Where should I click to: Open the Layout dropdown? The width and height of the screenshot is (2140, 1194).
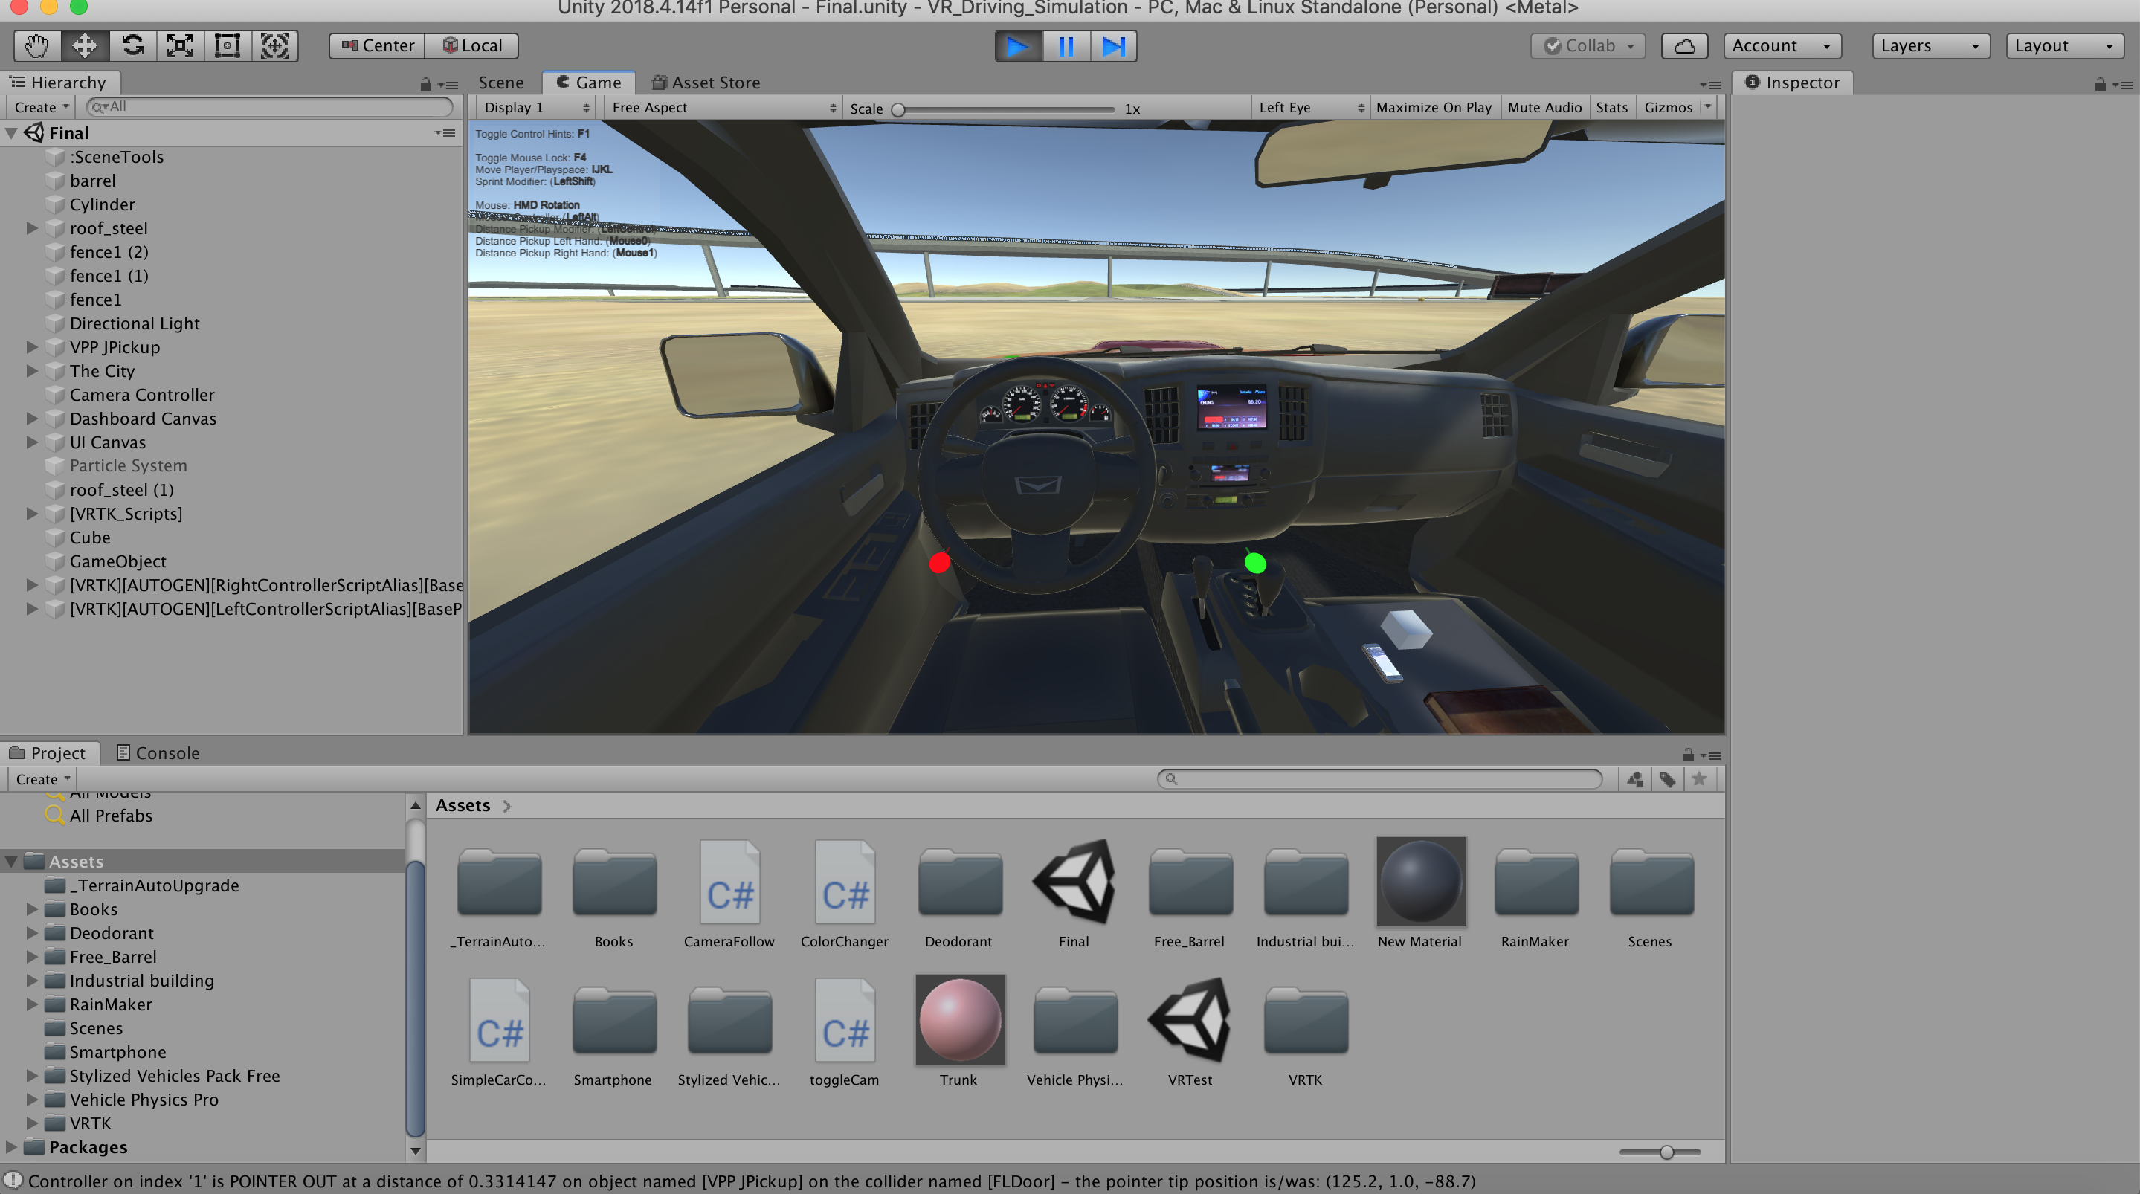click(x=2063, y=45)
